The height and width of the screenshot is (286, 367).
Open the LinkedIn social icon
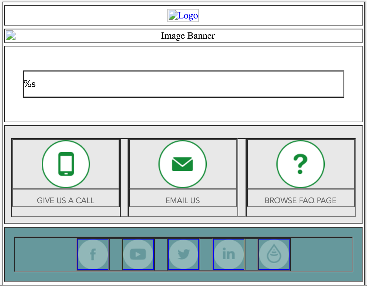(x=229, y=254)
